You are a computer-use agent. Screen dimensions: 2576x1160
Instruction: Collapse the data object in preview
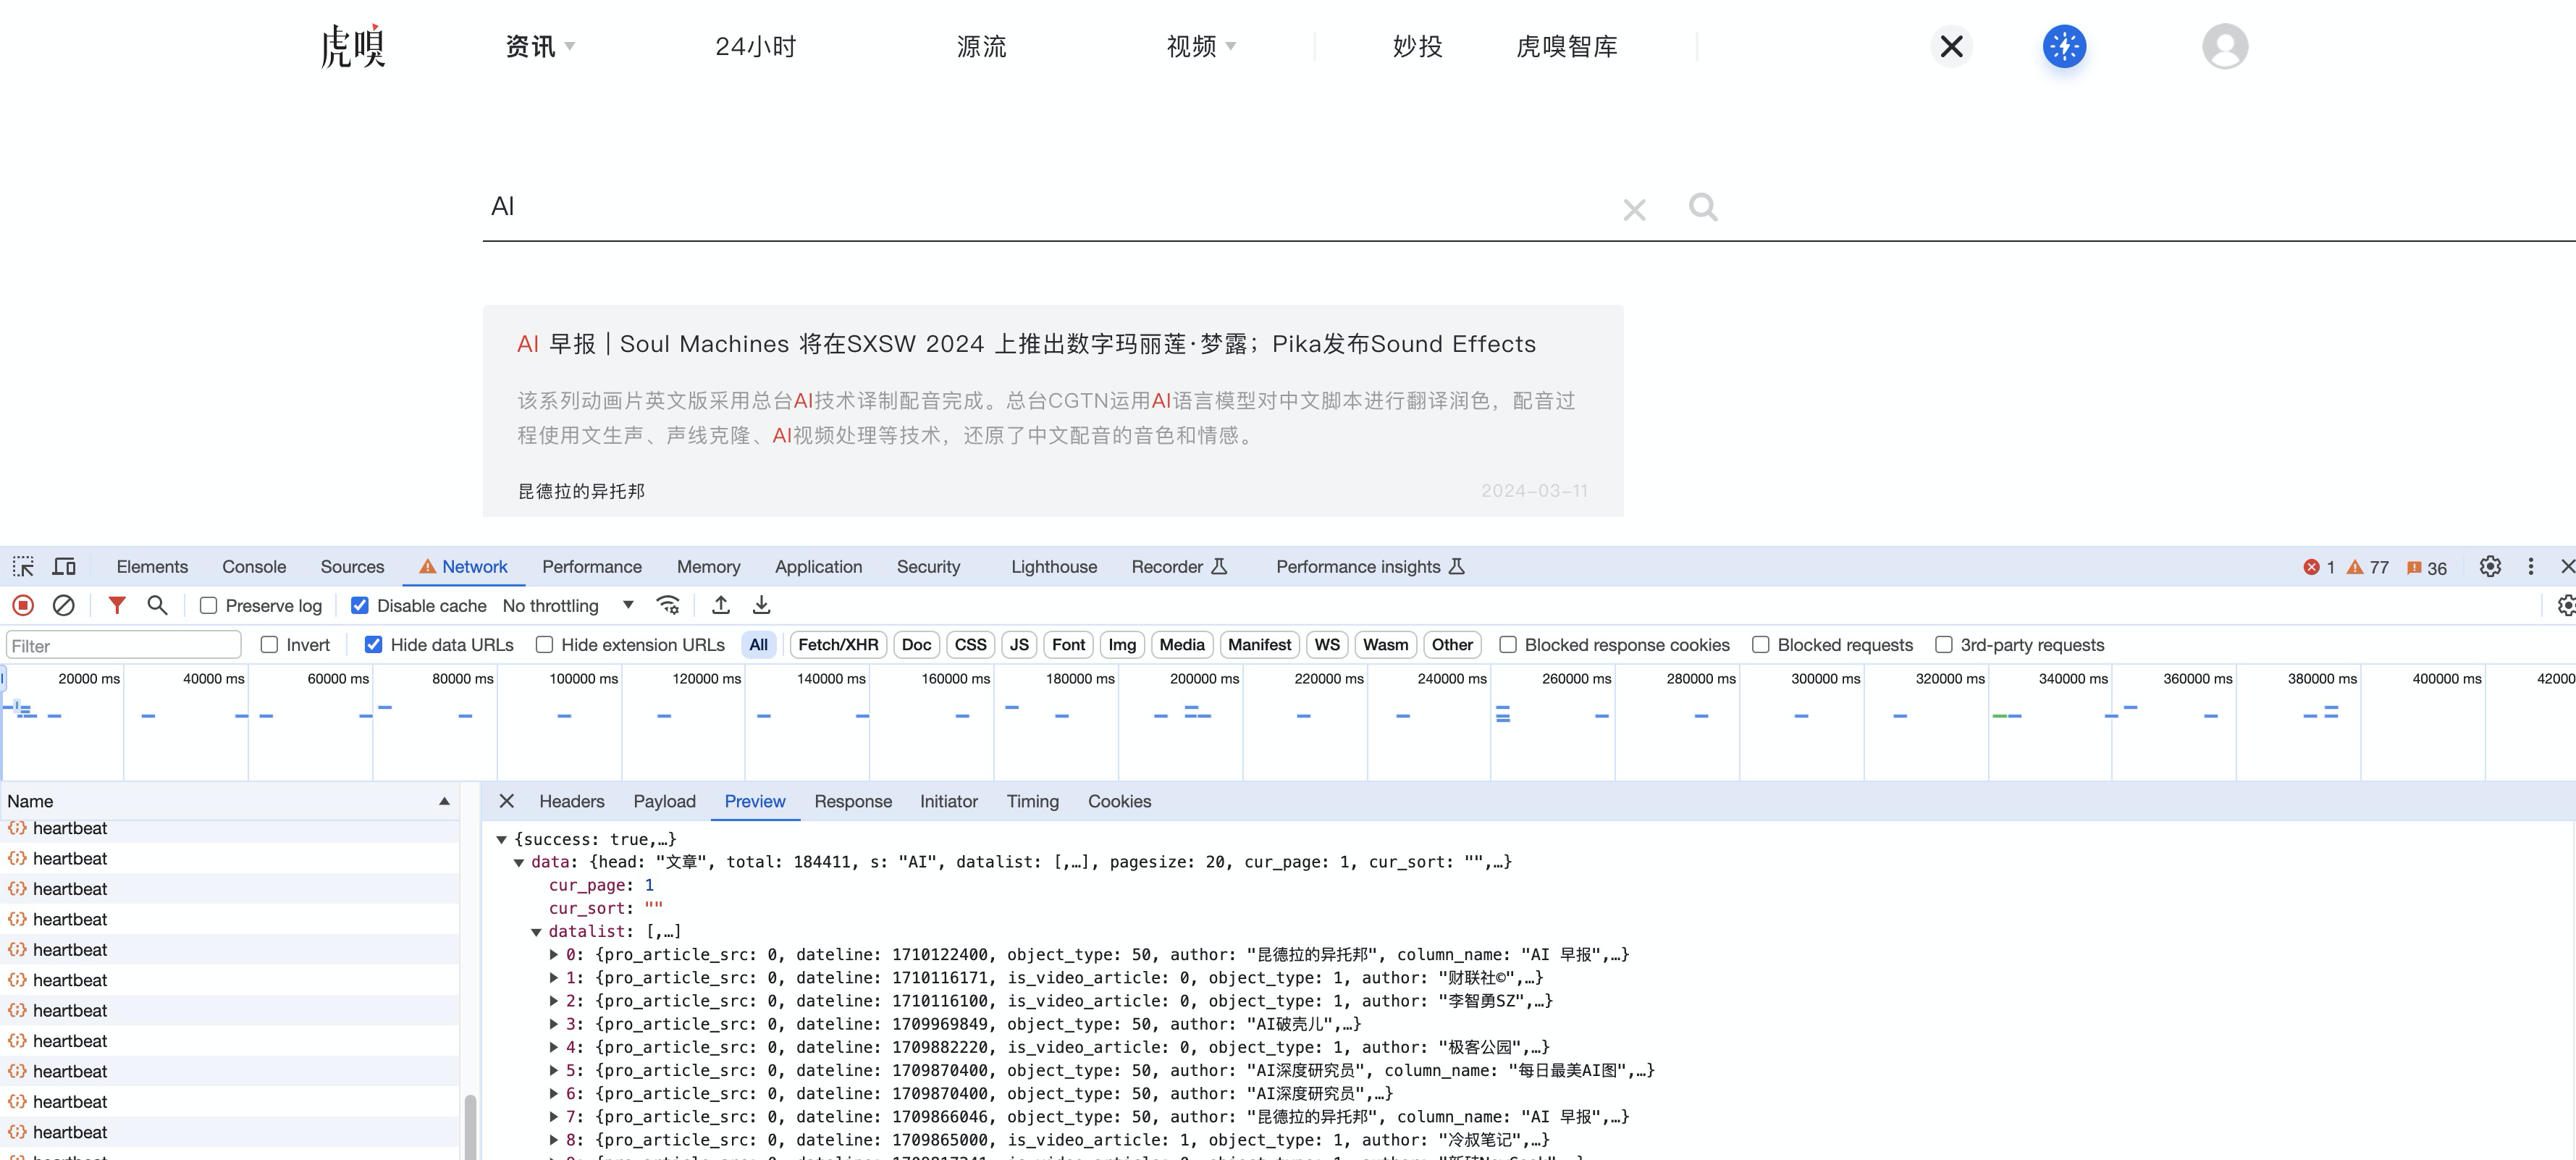(x=519, y=862)
